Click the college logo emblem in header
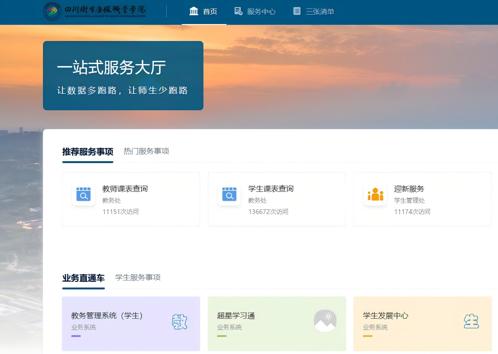498x354 pixels. click(52, 11)
